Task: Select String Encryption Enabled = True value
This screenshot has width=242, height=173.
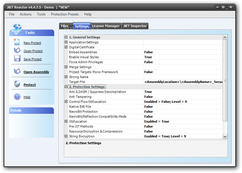Action: point(183,136)
